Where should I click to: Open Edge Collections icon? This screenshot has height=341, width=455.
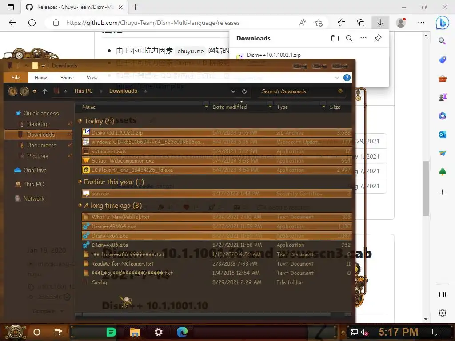[x=361, y=23]
